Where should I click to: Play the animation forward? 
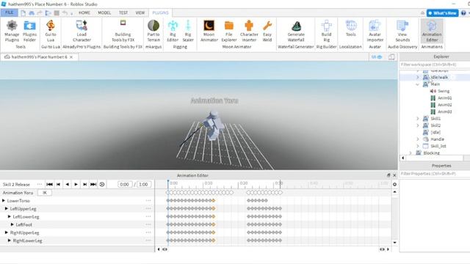click(76, 184)
